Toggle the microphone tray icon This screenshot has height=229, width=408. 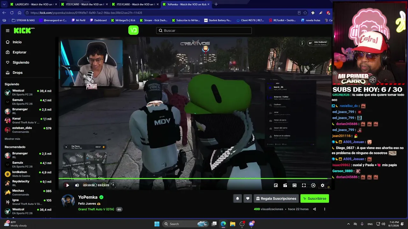(x=362, y=224)
